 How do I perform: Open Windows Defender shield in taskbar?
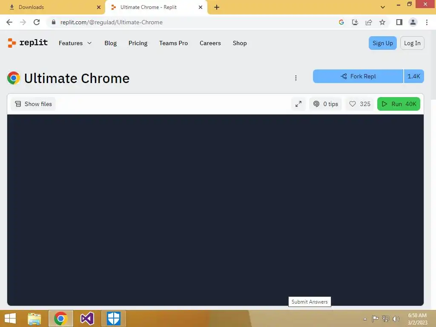[x=113, y=318]
